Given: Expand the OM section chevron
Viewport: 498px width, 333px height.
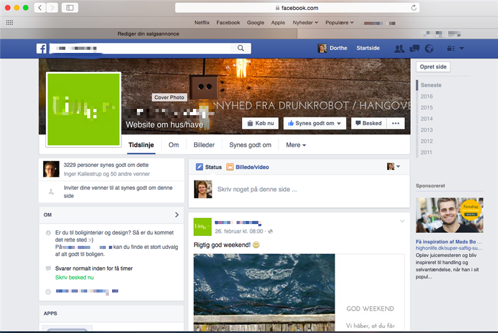Looking at the screenshot, I should click(176, 215).
